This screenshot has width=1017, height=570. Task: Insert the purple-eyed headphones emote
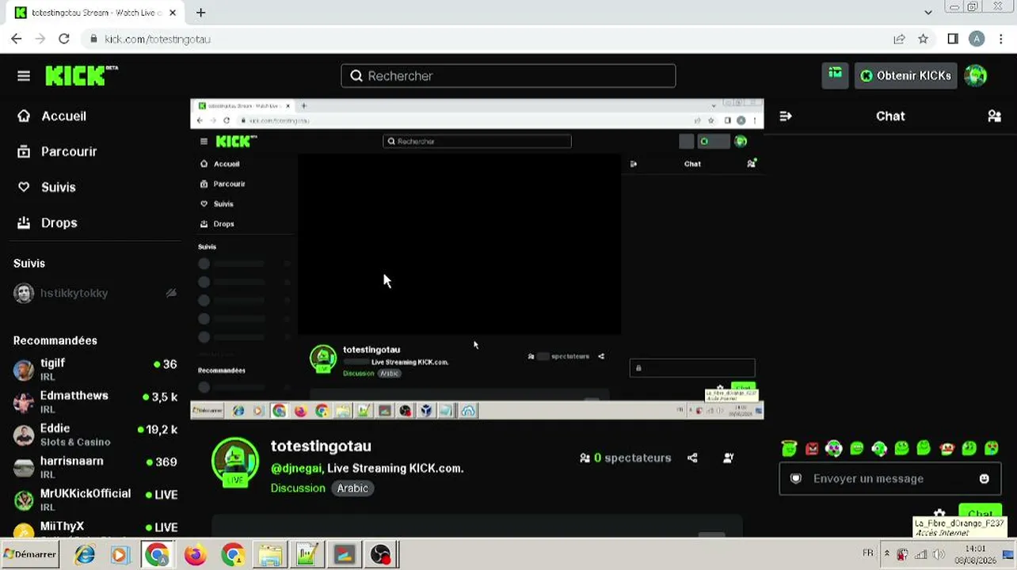(x=833, y=449)
